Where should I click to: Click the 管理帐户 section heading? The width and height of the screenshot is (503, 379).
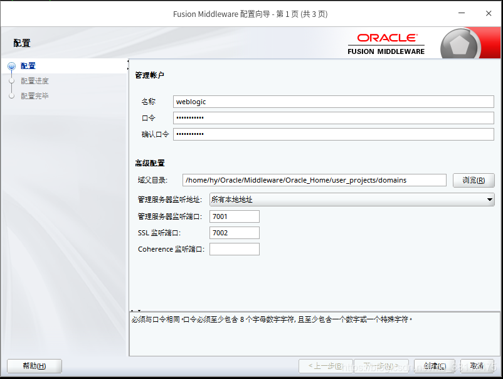tap(149, 75)
